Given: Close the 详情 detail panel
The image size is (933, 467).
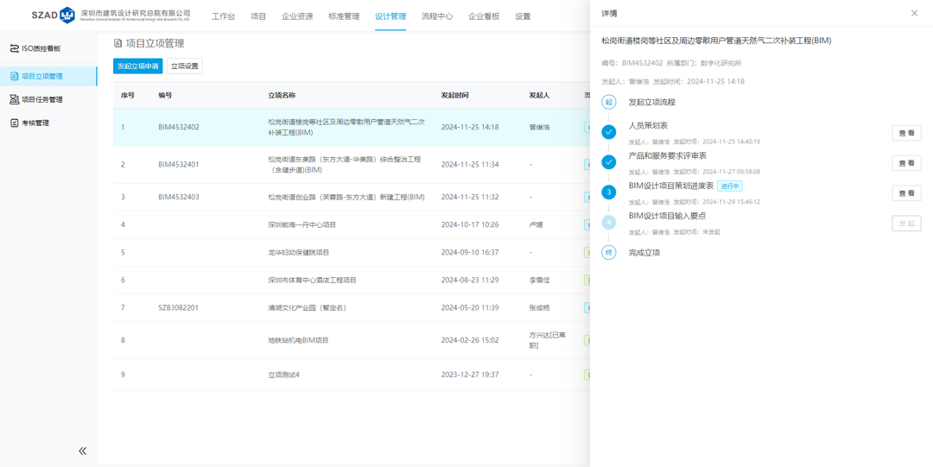Looking at the screenshot, I should point(914,14).
